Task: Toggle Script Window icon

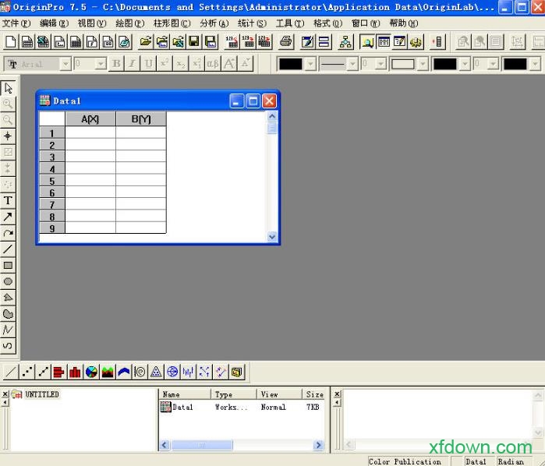Action: 400,42
